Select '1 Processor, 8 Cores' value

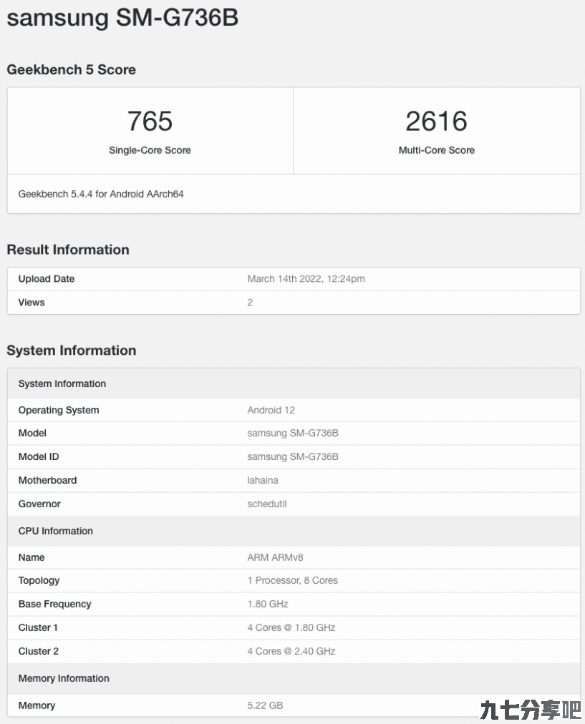[x=292, y=580]
